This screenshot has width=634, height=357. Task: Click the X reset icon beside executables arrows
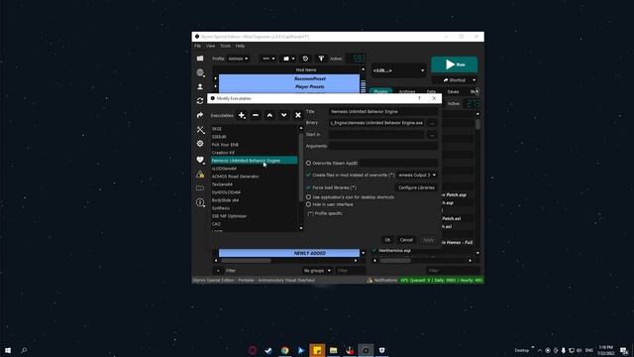coord(298,115)
